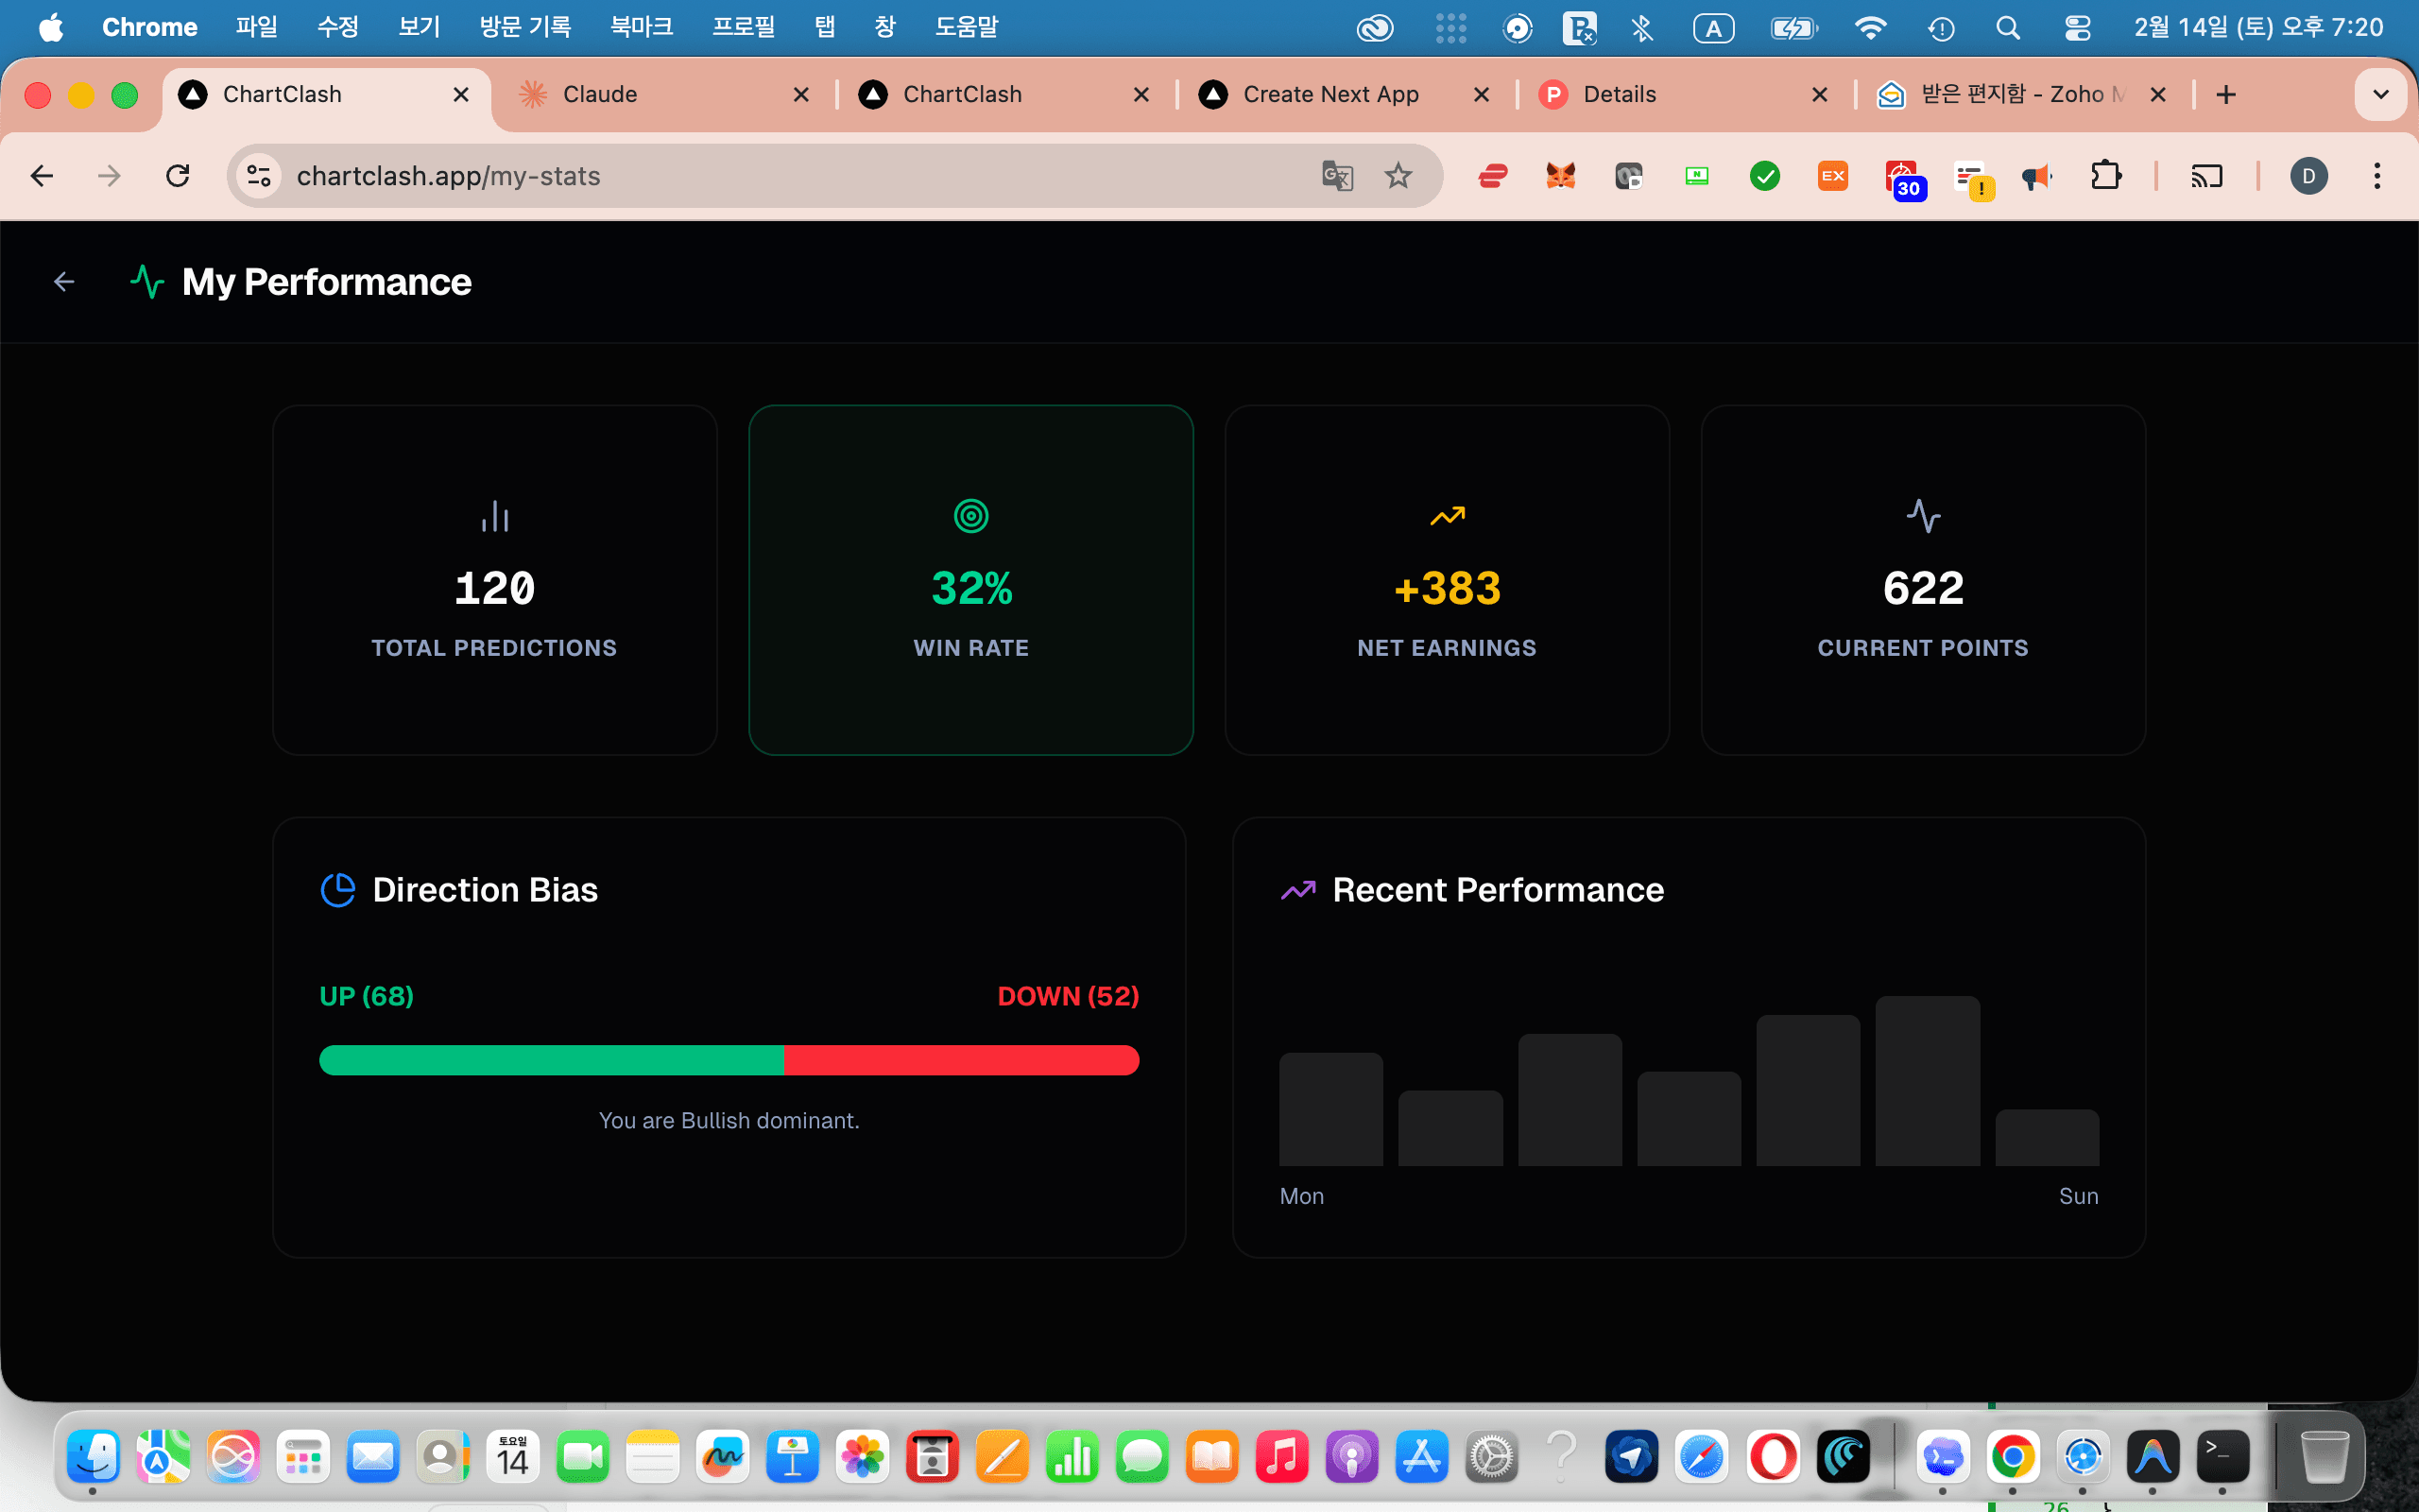
Task: Open the tab search chevron at top right
Action: (x=2380, y=94)
